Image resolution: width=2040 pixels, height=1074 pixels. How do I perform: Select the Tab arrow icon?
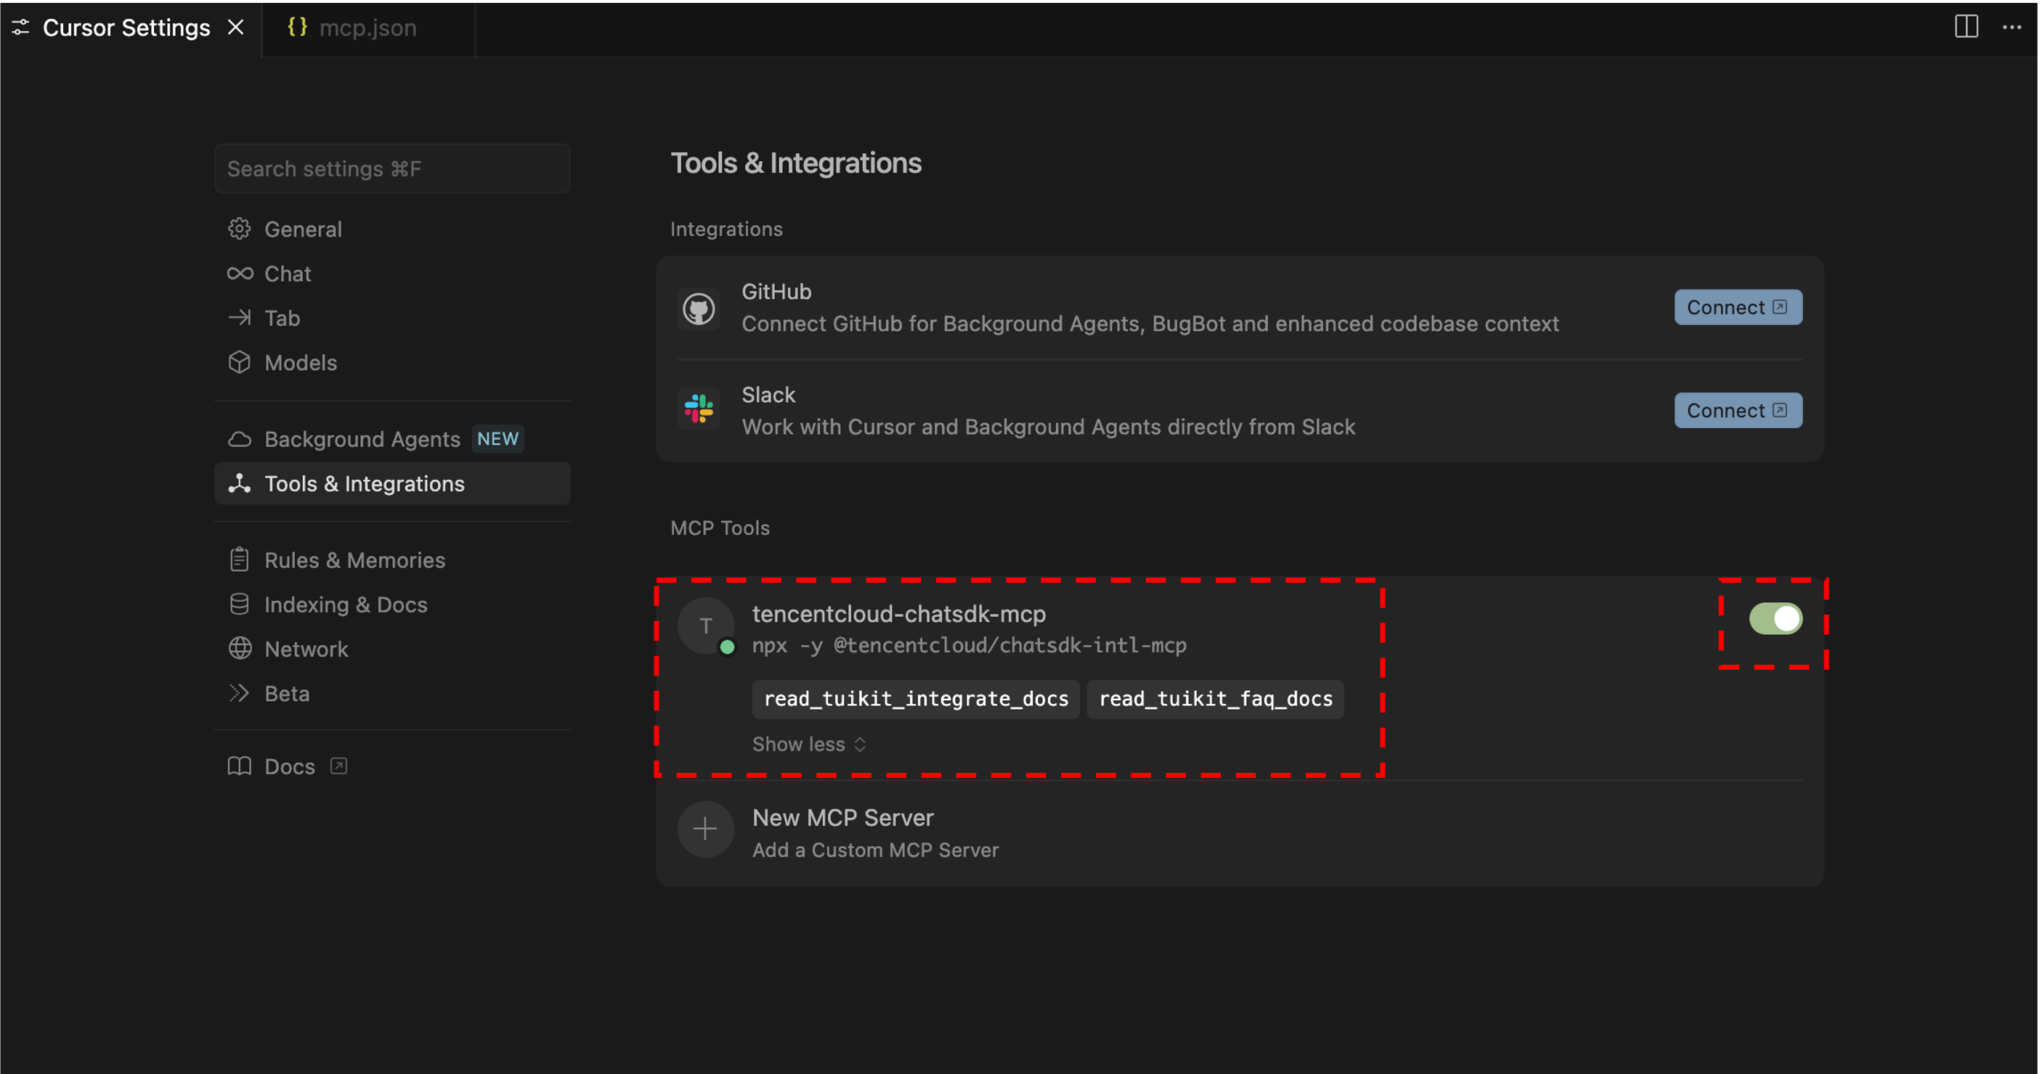(239, 317)
